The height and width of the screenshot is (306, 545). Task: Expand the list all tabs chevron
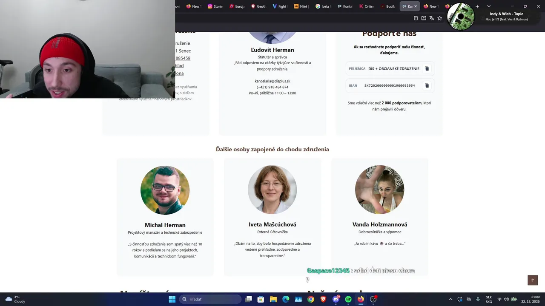[489, 6]
